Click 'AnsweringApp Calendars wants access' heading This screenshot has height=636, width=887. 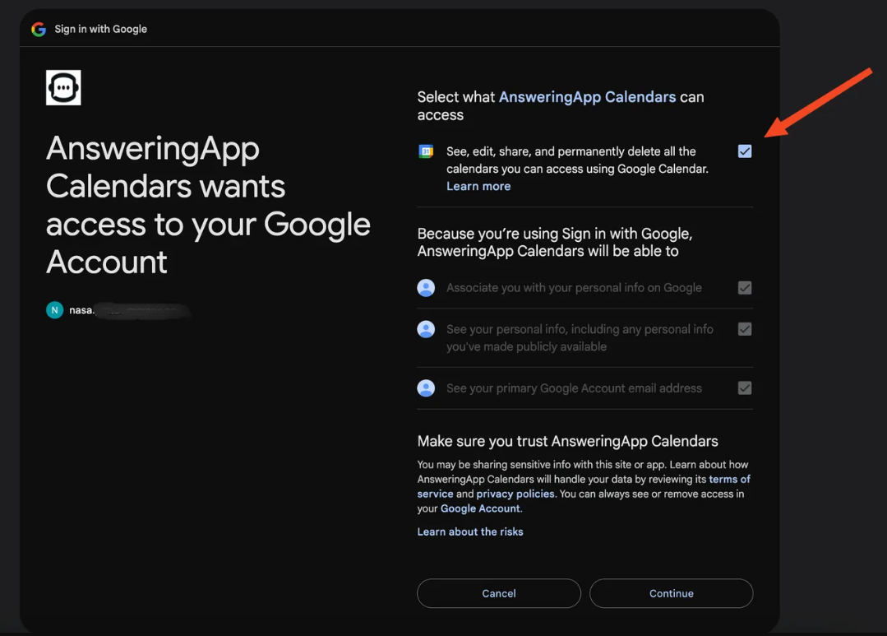208,205
